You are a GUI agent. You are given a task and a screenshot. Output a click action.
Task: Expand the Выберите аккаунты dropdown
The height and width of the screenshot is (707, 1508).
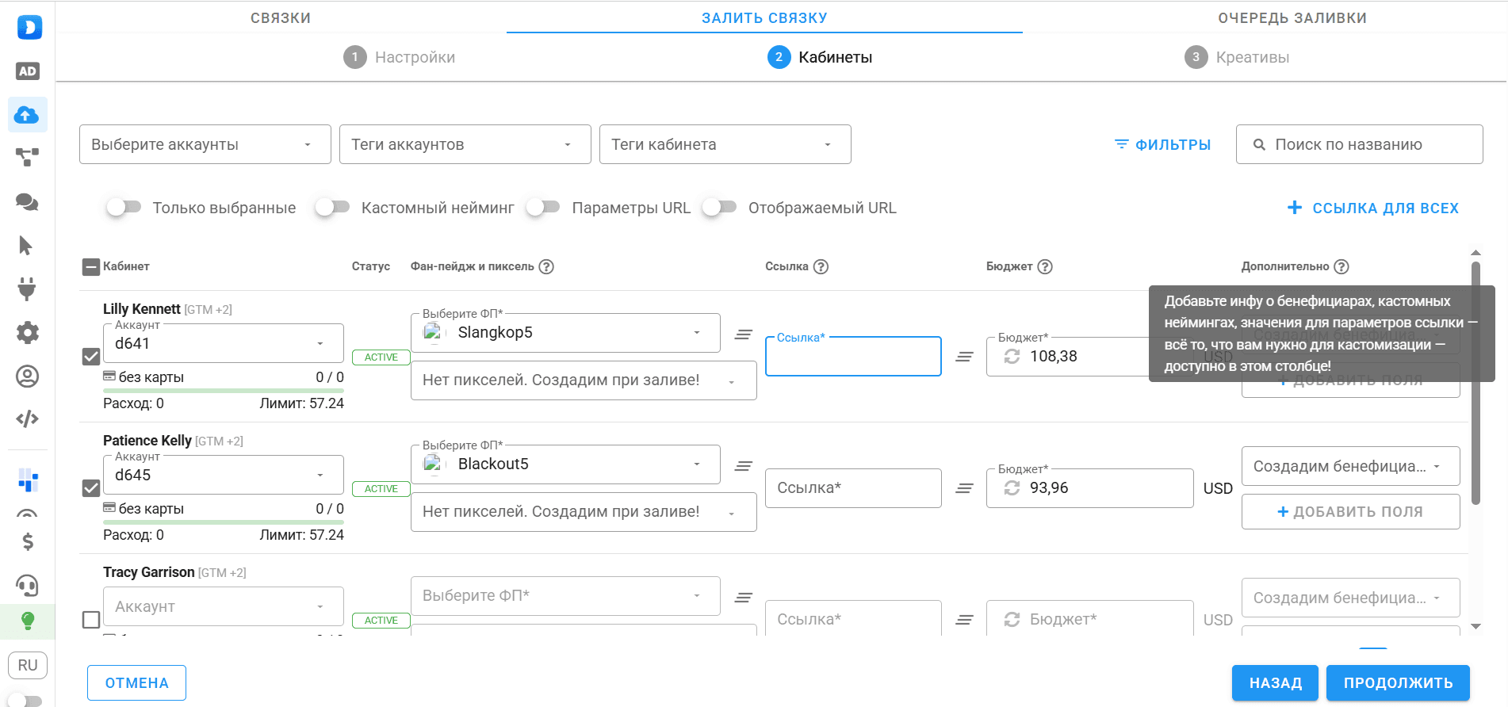pyautogui.click(x=205, y=144)
